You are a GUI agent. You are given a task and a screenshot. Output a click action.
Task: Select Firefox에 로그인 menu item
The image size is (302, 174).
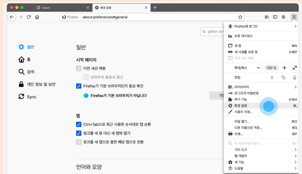click(x=261, y=26)
